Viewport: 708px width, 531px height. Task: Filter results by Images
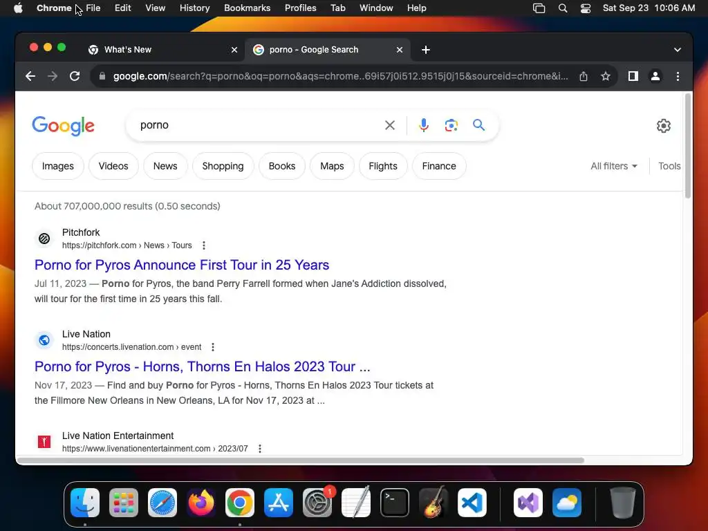point(58,166)
